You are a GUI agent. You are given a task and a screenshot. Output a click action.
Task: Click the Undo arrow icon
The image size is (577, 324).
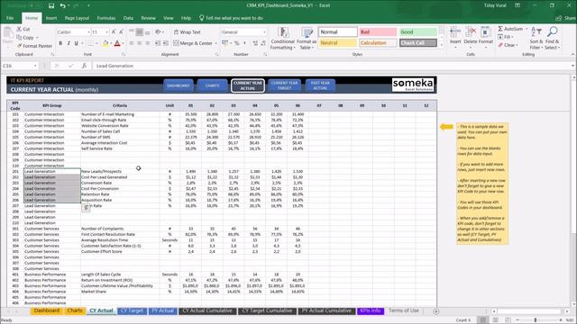point(62,5)
